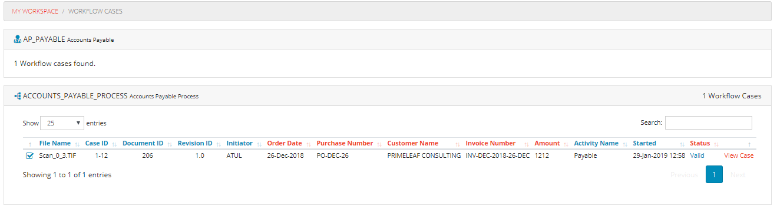
Task: Click the Next page button
Action: pyautogui.click(x=738, y=175)
